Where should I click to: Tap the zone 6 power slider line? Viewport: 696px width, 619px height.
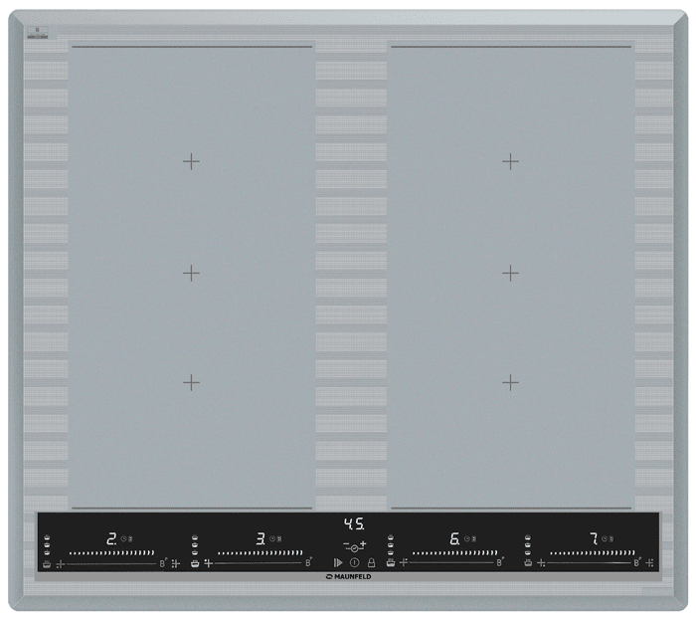[451, 562]
